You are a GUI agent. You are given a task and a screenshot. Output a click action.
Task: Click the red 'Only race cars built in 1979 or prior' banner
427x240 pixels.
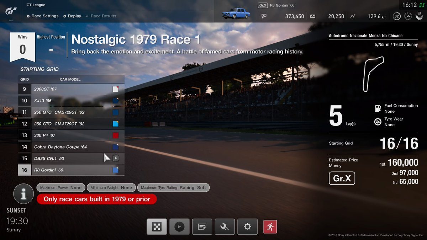pos(96,199)
